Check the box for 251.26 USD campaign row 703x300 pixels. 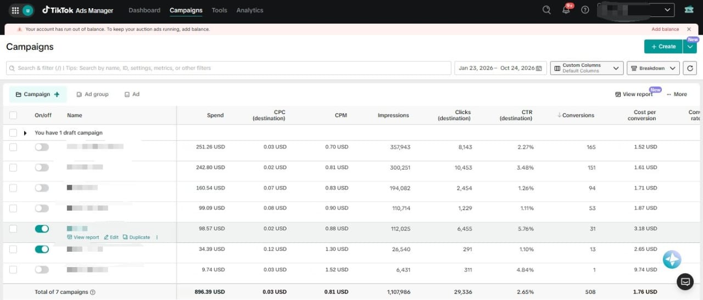[x=13, y=147]
